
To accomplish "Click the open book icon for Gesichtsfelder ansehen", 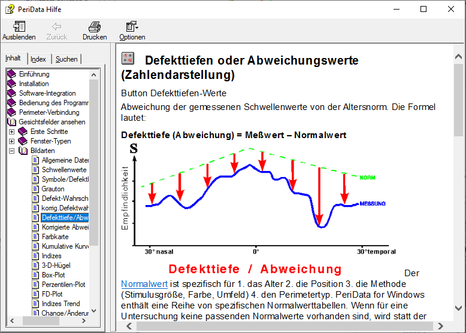I will [x=11, y=122].
